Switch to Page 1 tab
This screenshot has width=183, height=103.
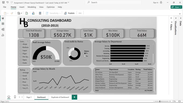pyautogui.click(x=29, y=97)
